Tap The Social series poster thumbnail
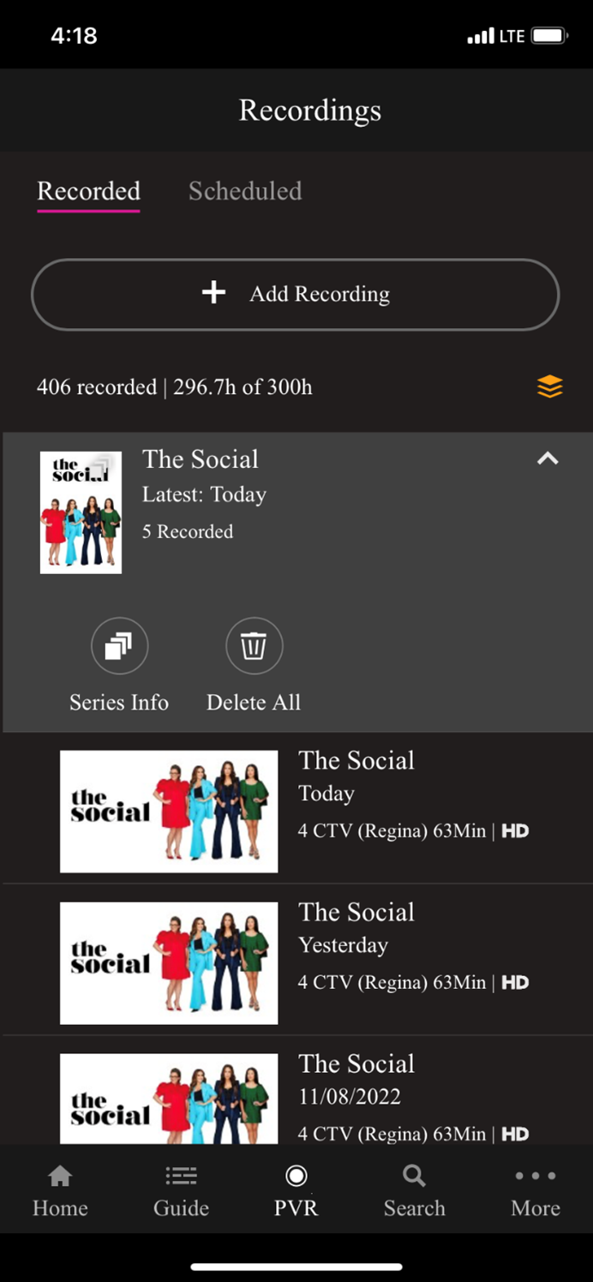Screen dimensions: 593x1282 click(x=81, y=512)
